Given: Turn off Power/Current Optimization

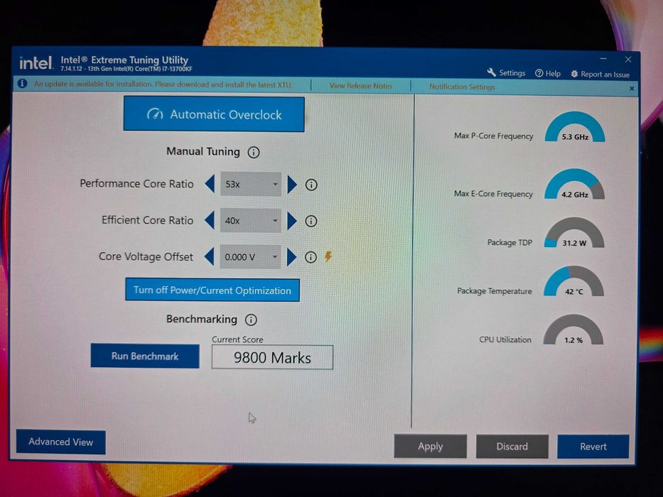Looking at the screenshot, I should tap(212, 290).
